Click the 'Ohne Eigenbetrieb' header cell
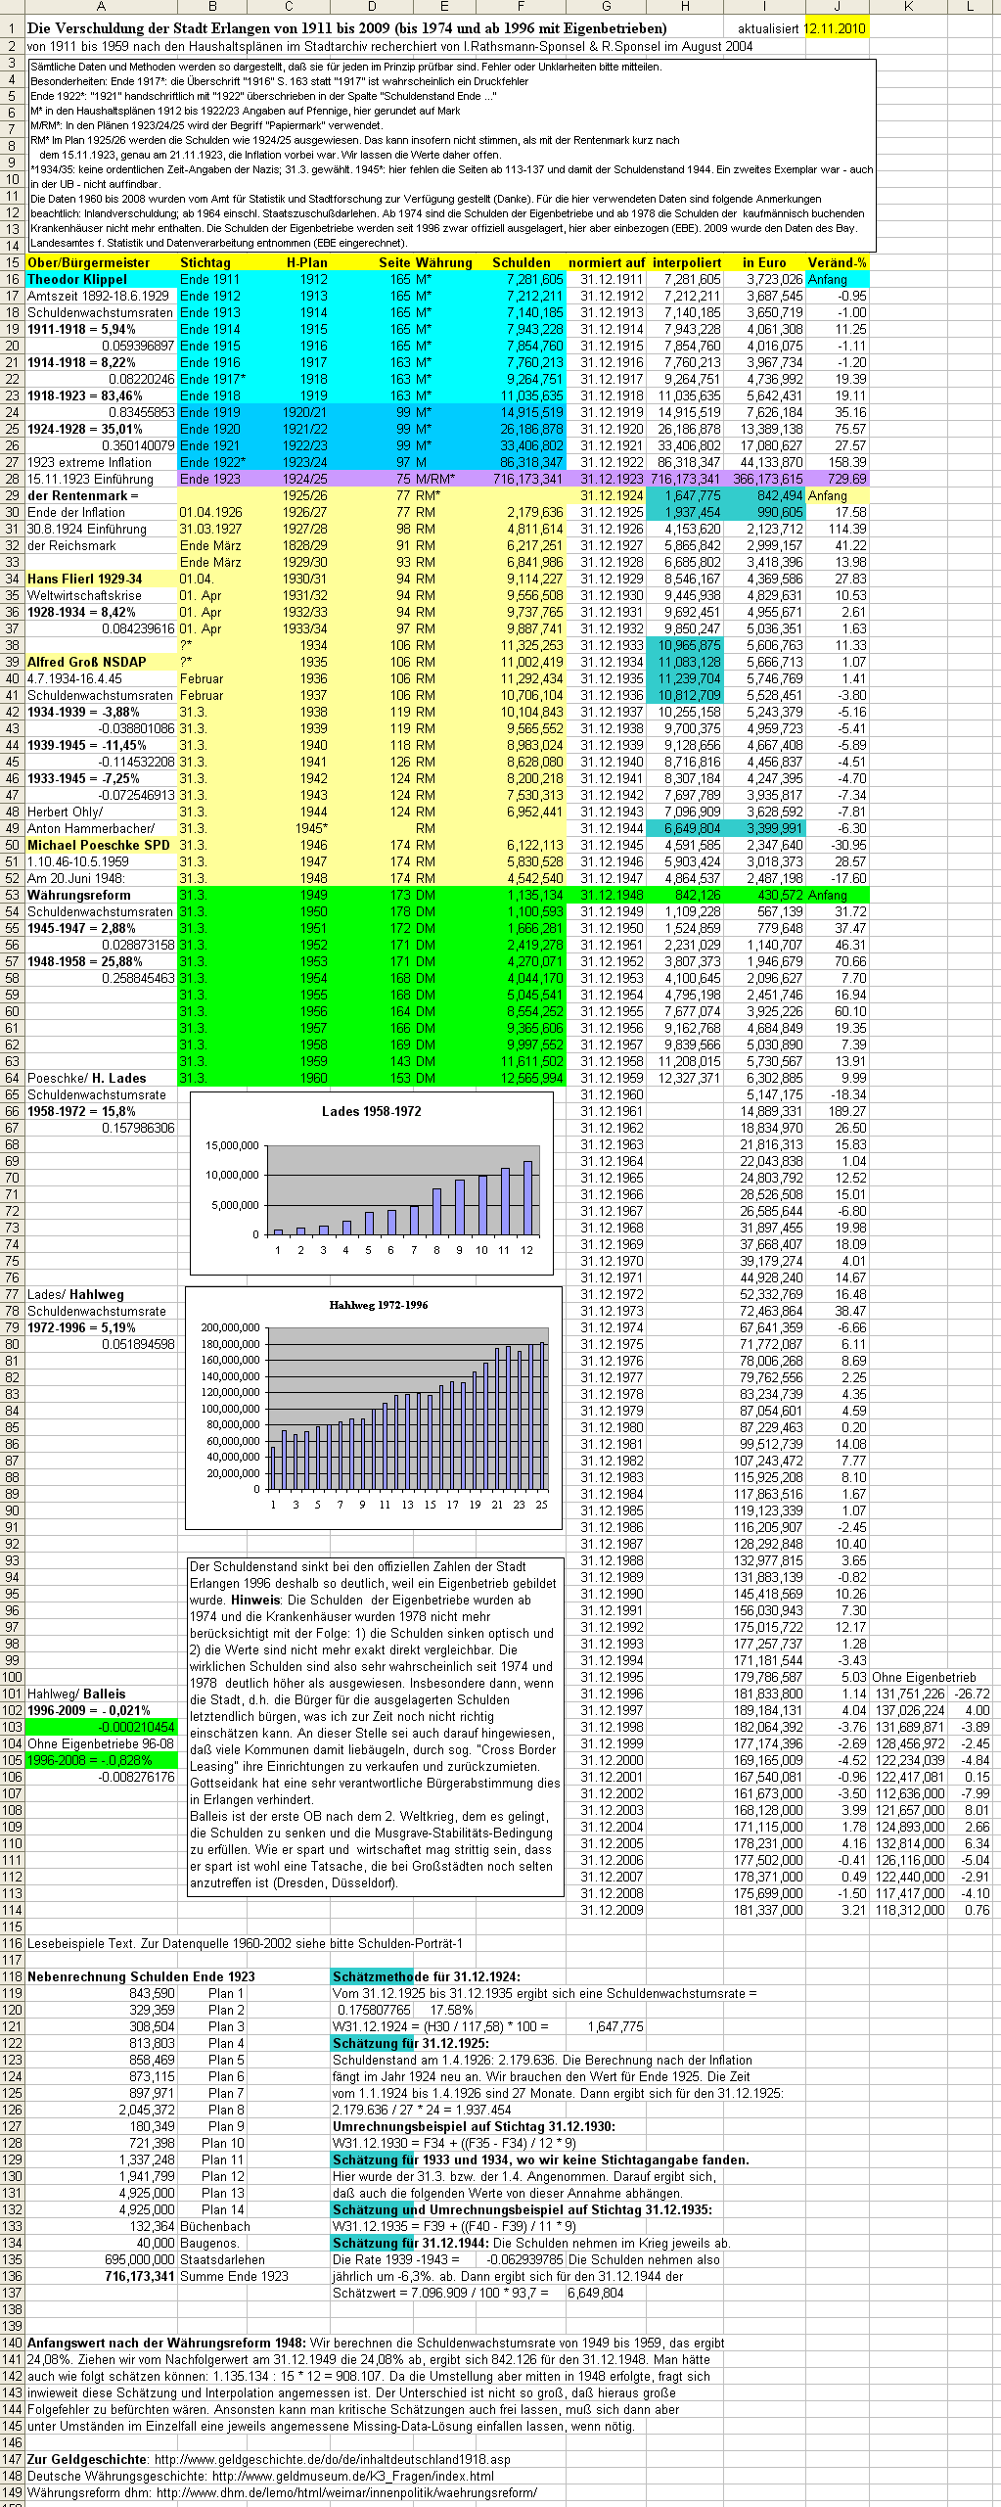Viewport: 1001px width, 2507px height. [x=924, y=1677]
